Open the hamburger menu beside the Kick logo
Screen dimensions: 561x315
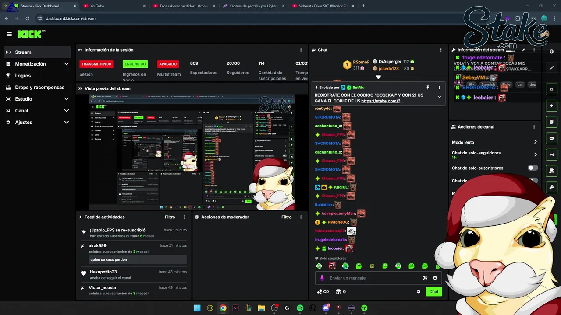tap(9, 34)
